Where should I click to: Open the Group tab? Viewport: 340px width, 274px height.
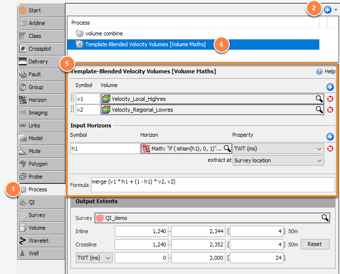42,87
